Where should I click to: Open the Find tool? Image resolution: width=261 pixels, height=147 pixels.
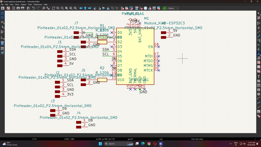44,8
